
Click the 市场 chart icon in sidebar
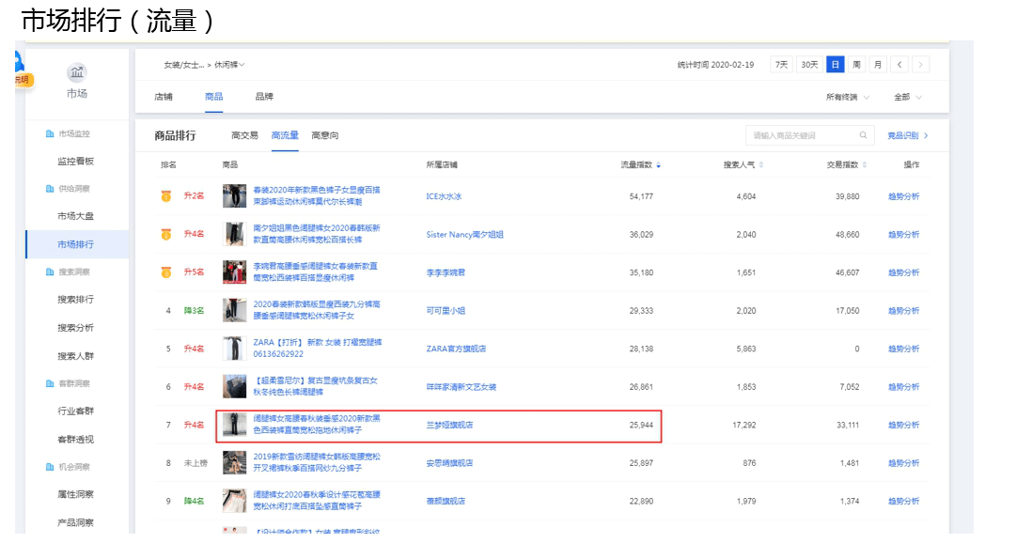coord(77,73)
